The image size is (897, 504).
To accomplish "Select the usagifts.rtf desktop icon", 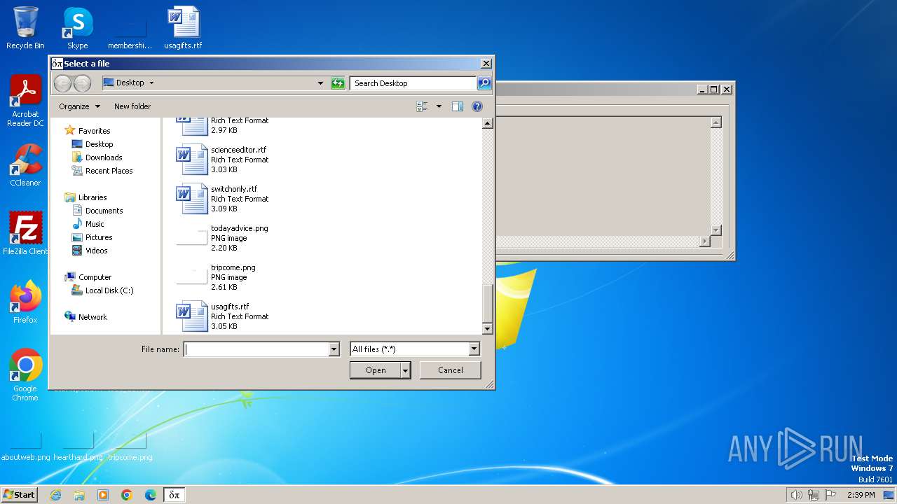I will 183,28.
